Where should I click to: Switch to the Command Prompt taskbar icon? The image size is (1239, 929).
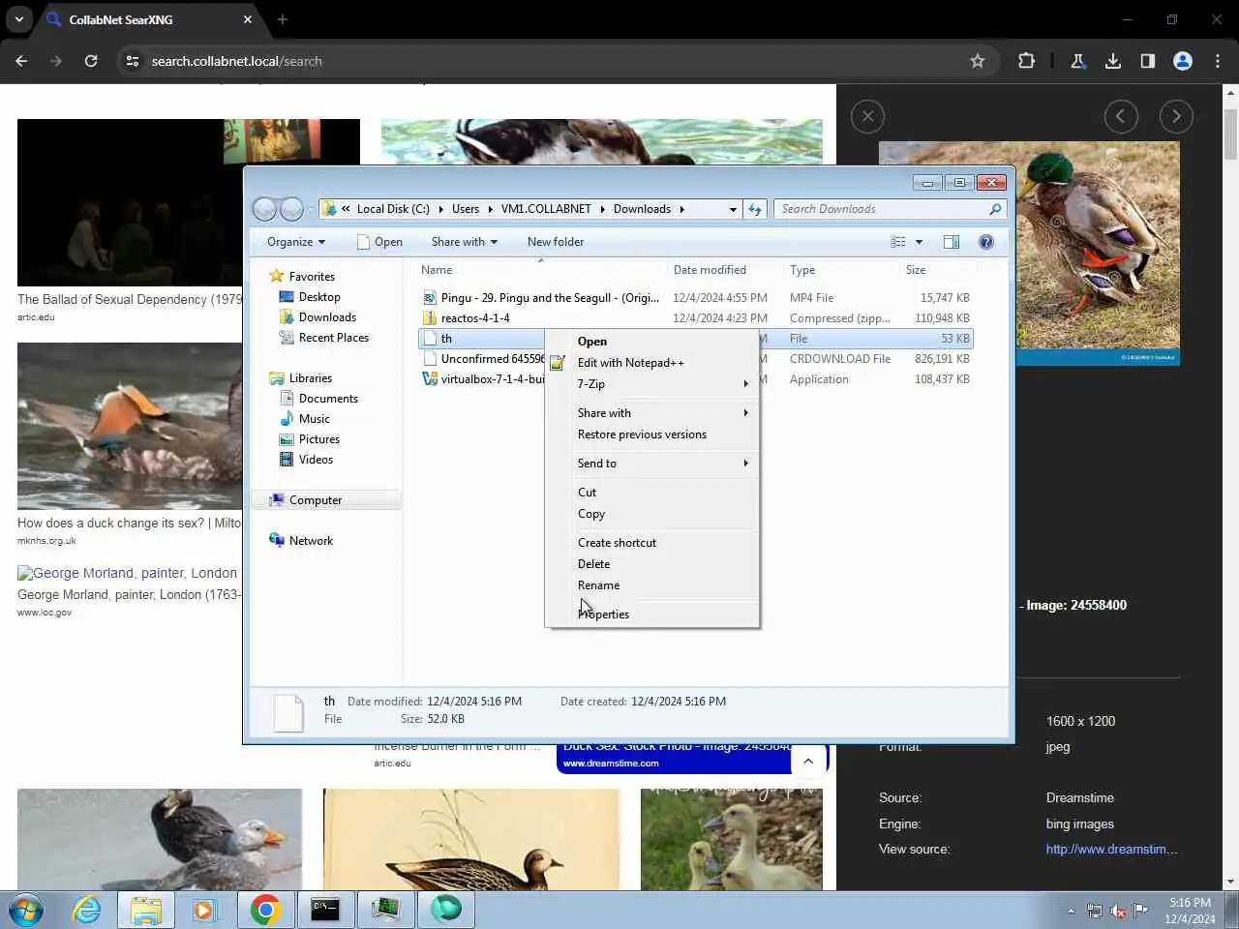click(x=325, y=910)
